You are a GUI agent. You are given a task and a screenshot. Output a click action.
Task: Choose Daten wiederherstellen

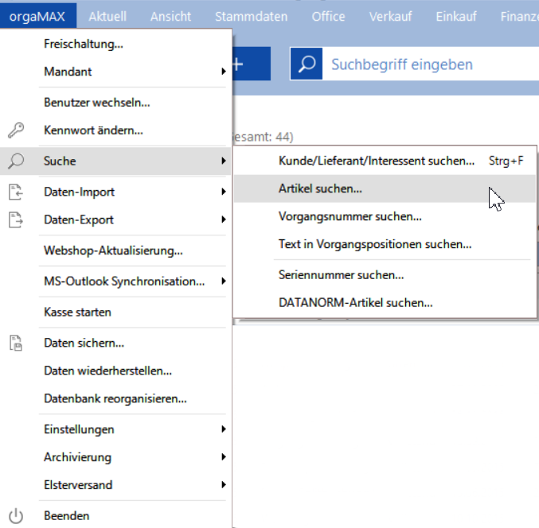(x=115, y=371)
